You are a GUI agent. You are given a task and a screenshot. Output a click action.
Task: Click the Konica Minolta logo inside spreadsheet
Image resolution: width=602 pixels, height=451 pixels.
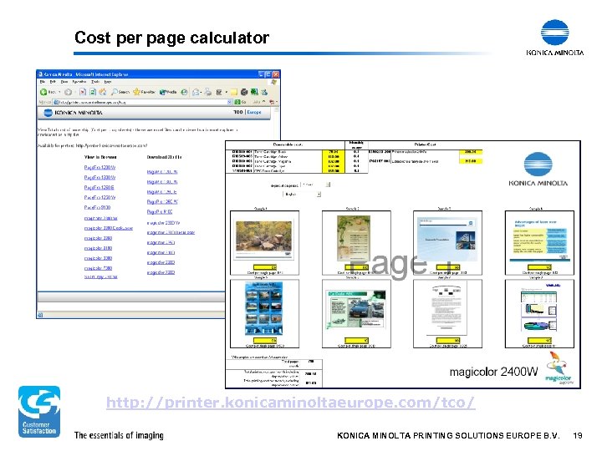pyautogui.click(x=538, y=169)
